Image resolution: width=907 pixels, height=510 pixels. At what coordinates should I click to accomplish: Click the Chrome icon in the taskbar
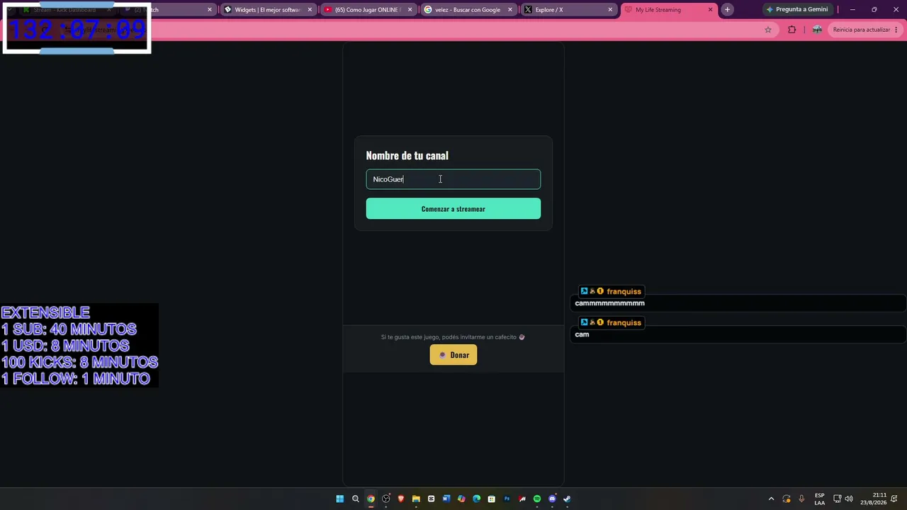click(371, 499)
